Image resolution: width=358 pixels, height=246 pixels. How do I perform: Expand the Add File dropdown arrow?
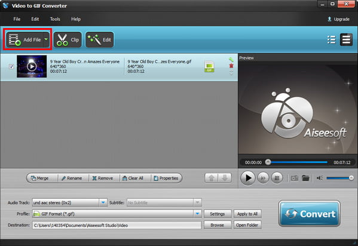[46, 39]
